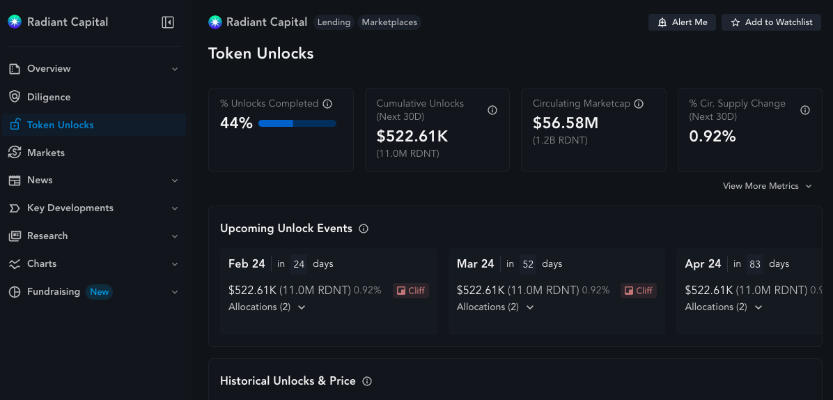Click Add to Watchlist button
The height and width of the screenshot is (400, 833).
pyautogui.click(x=772, y=22)
